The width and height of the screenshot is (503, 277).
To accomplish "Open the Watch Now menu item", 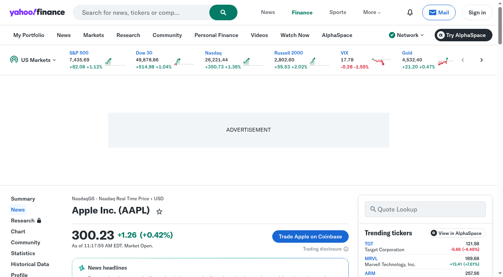I will click(x=295, y=35).
